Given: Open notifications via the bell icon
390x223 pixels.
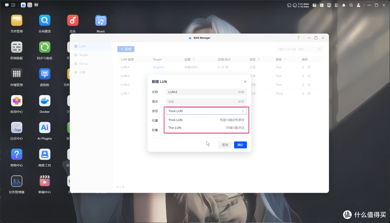Looking at the screenshot, I should pos(344,5).
